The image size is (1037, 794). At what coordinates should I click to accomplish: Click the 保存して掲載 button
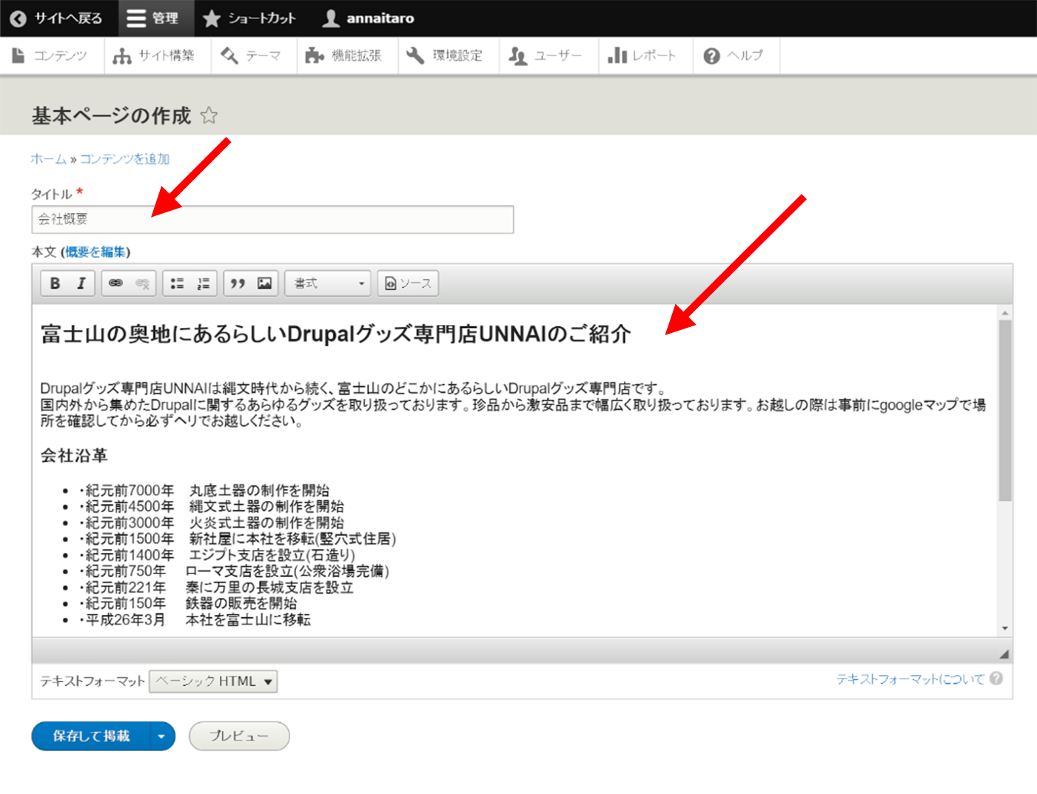pos(91,736)
